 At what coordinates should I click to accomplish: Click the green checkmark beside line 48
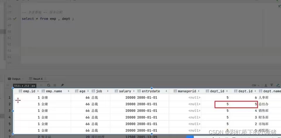(x=15, y=18)
